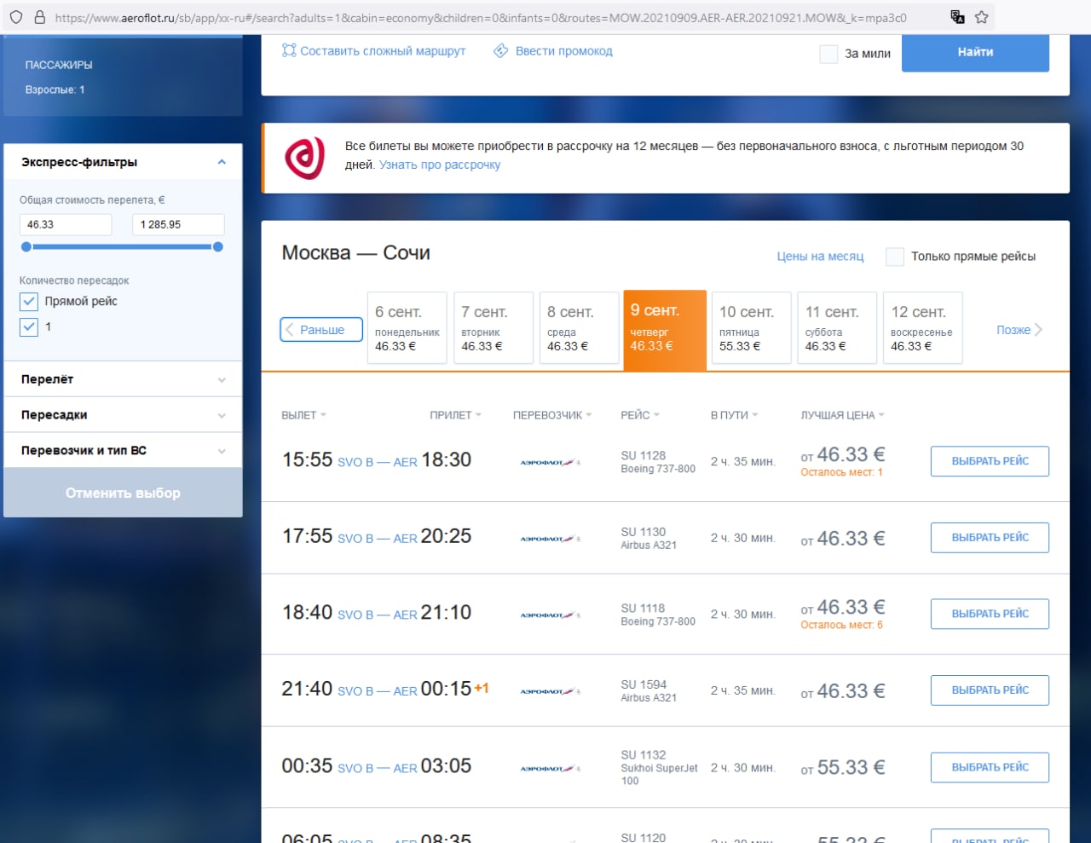Expand the Перелёт filter section
The width and height of the screenshot is (1091, 843).
(x=123, y=379)
